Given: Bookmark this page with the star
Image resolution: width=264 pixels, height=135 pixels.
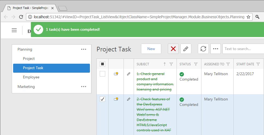Looking at the screenshot, I should coord(248,17).
